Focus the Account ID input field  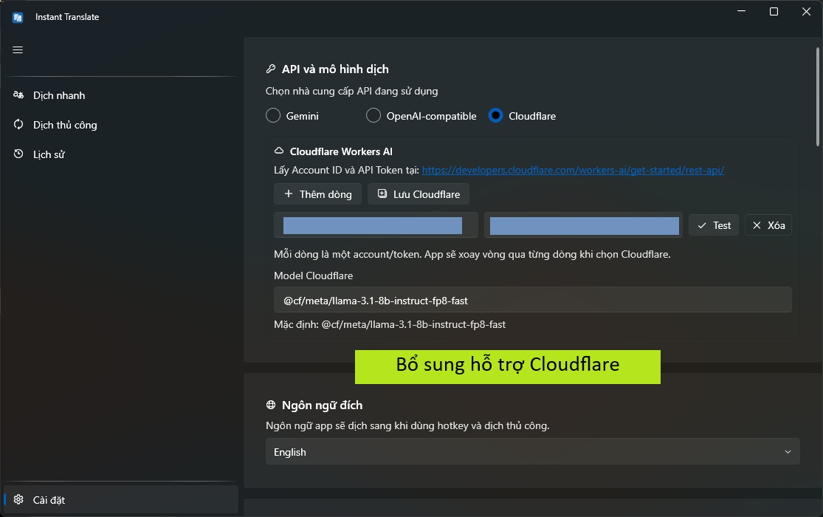(x=376, y=225)
